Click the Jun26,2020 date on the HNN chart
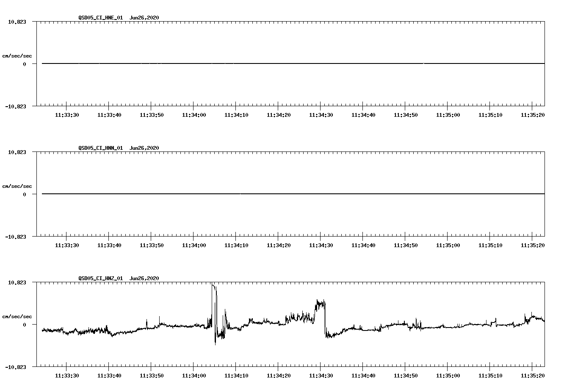This screenshot has height=391, width=575. point(144,148)
